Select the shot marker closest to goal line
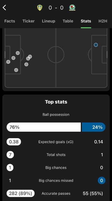 (8, 62)
